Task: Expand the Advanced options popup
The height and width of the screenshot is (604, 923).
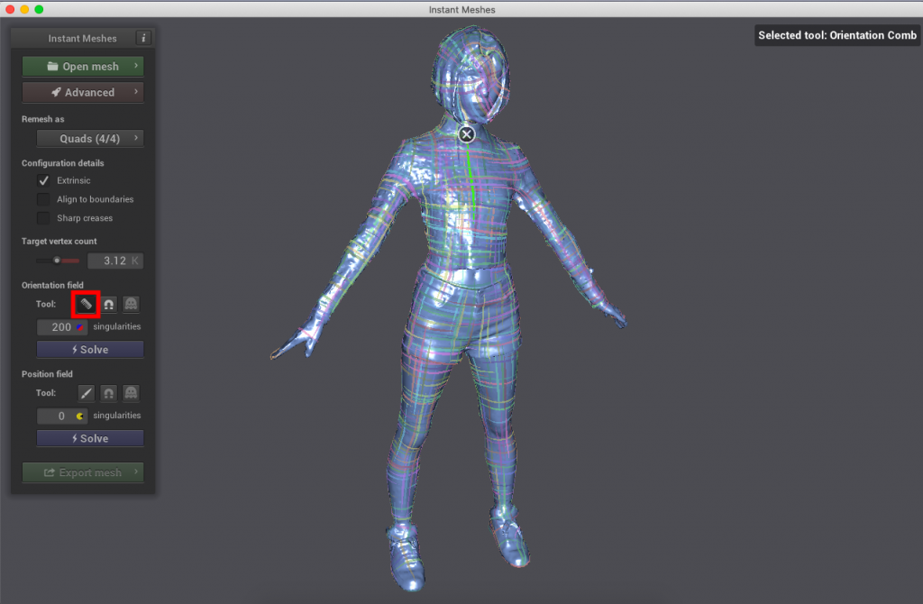Action: tap(83, 92)
